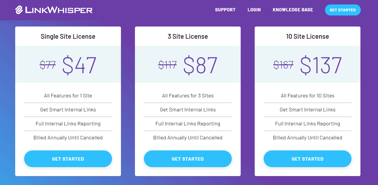Click the 10 Site License heading
This screenshot has width=378, height=185.
(307, 37)
